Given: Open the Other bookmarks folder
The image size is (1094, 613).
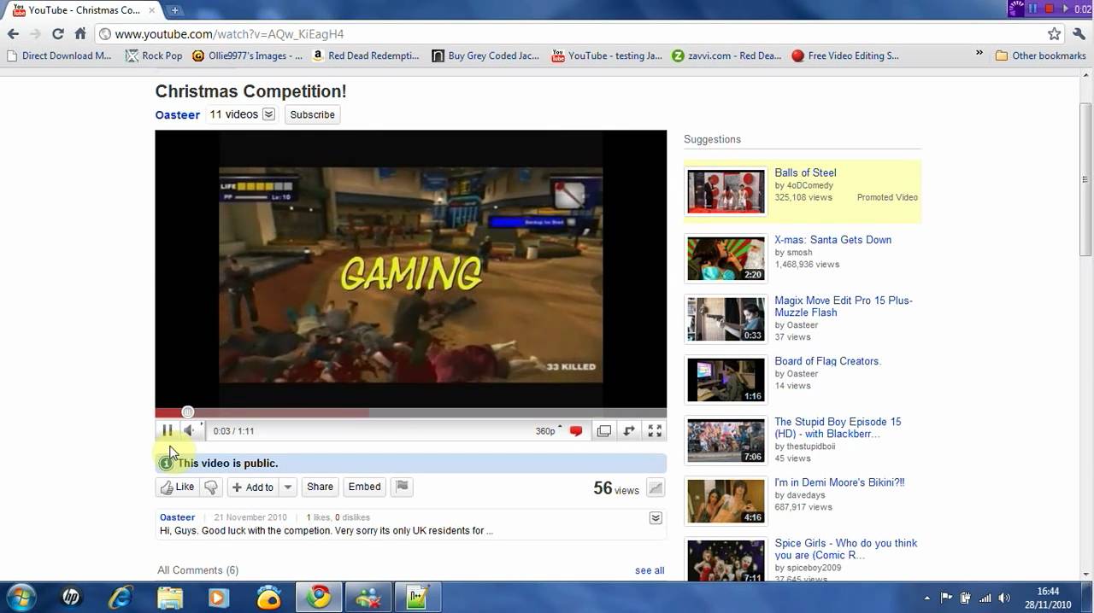Looking at the screenshot, I should pyautogui.click(x=1040, y=55).
